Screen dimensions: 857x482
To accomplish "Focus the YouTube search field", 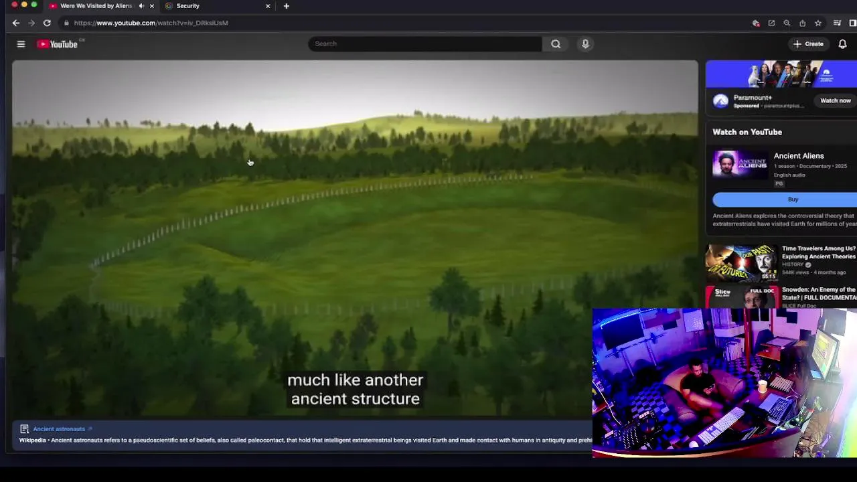I will 425,44.
